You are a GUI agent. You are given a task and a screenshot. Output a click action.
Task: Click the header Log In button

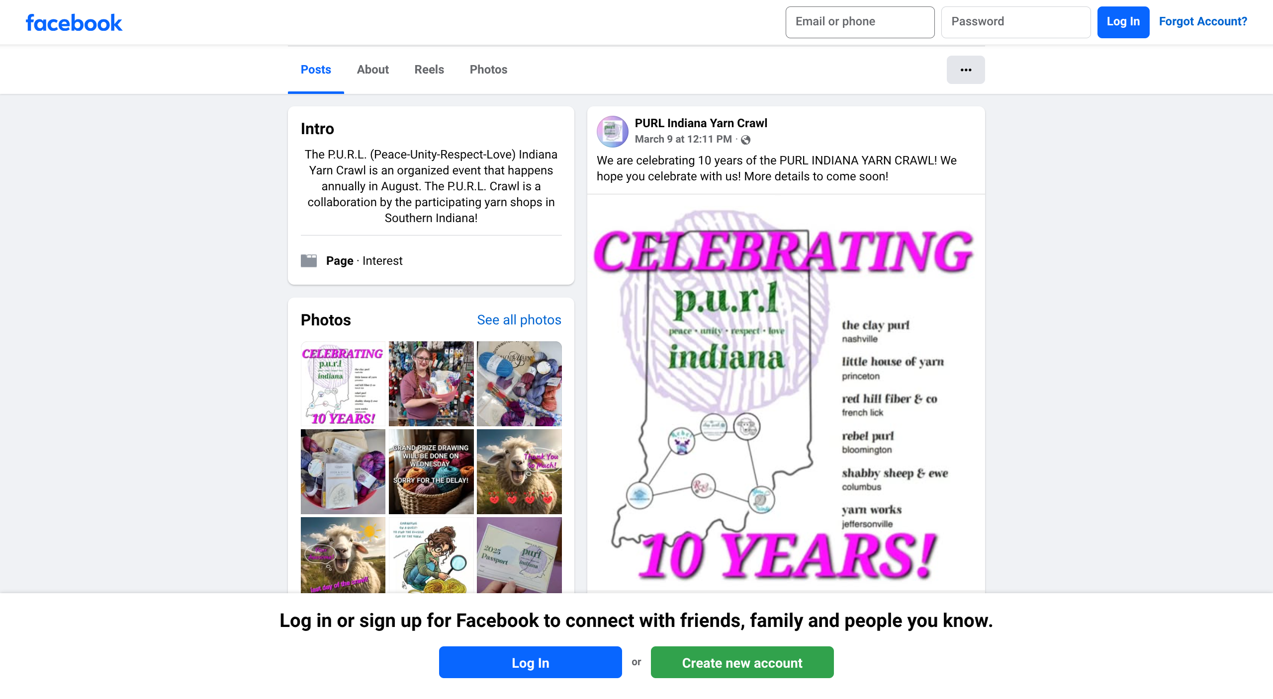pos(1123,22)
